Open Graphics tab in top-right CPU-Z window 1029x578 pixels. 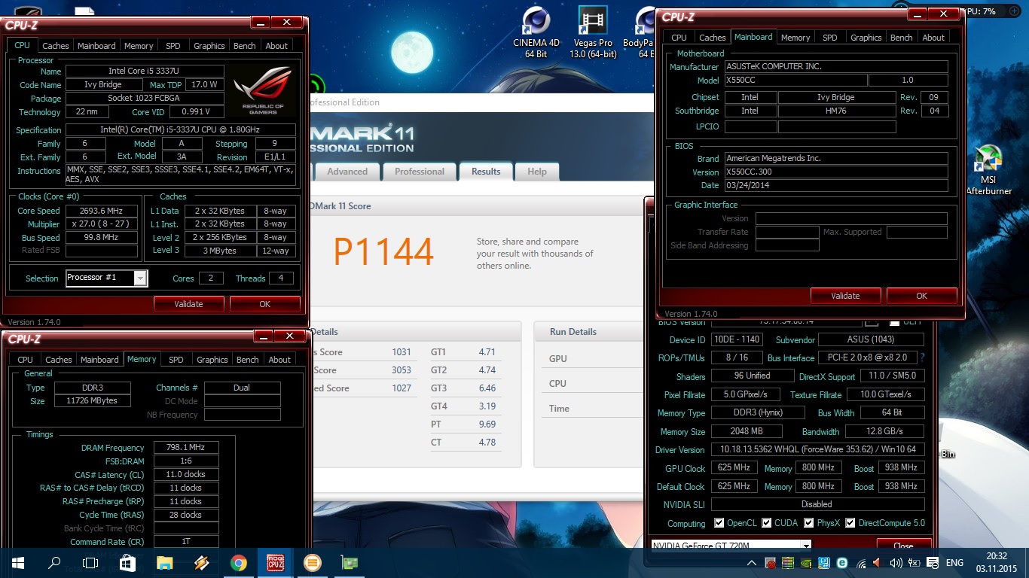[x=866, y=38]
